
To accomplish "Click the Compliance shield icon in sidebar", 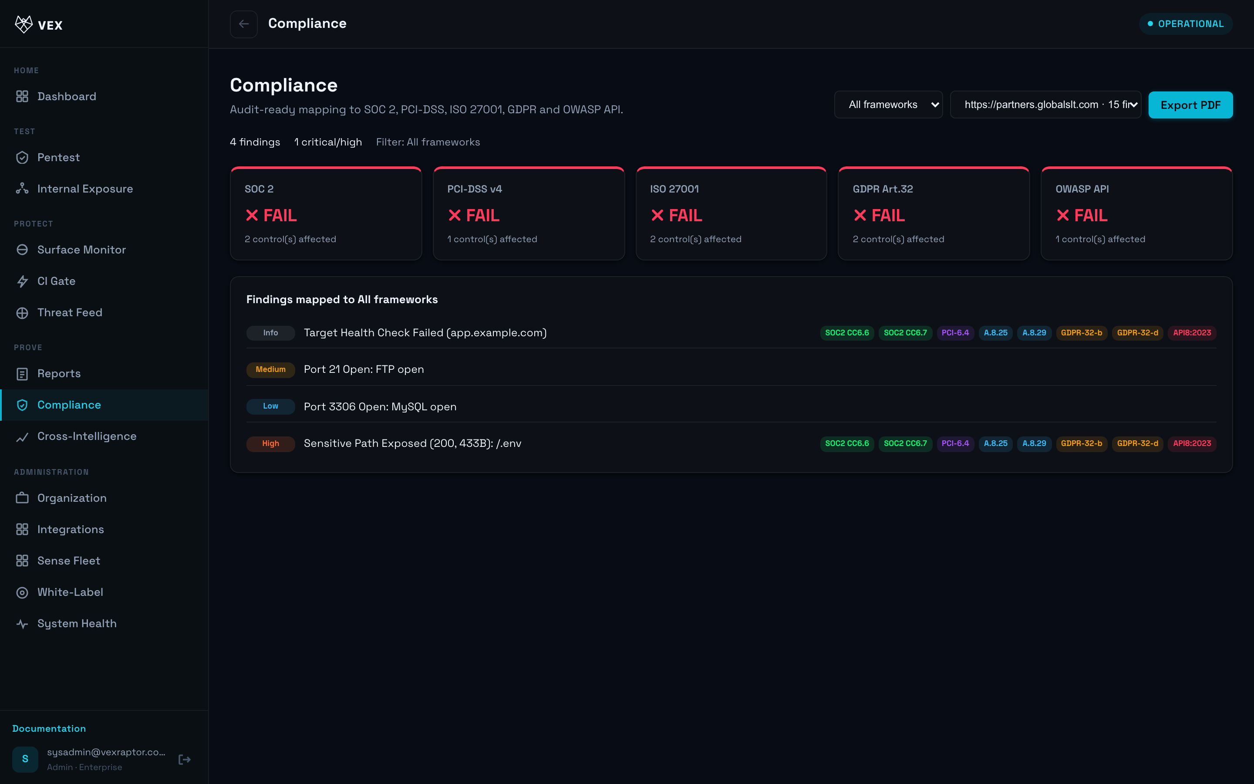I will click(x=22, y=405).
